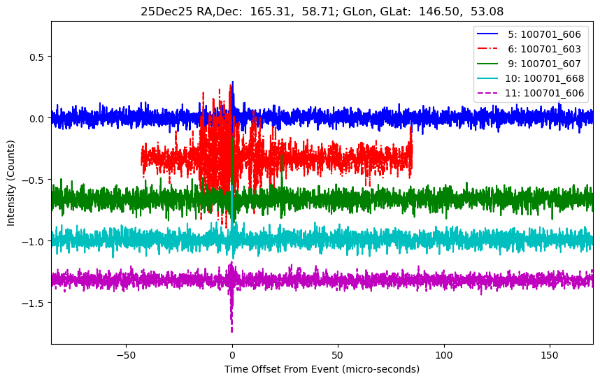Click x-axis tick label '50'
Screen dimensions: 600x381
point(338,355)
